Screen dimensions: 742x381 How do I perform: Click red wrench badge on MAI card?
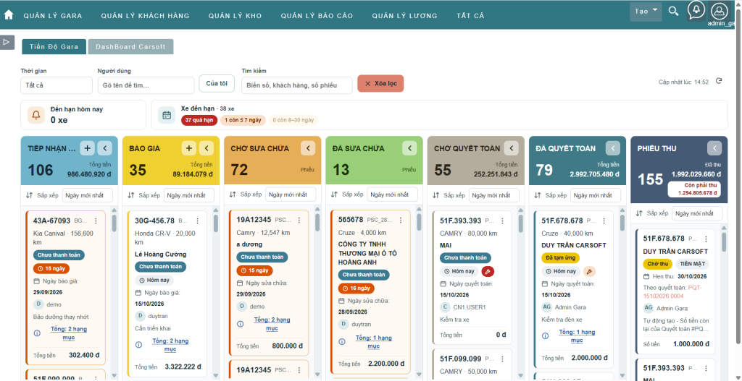click(x=488, y=271)
